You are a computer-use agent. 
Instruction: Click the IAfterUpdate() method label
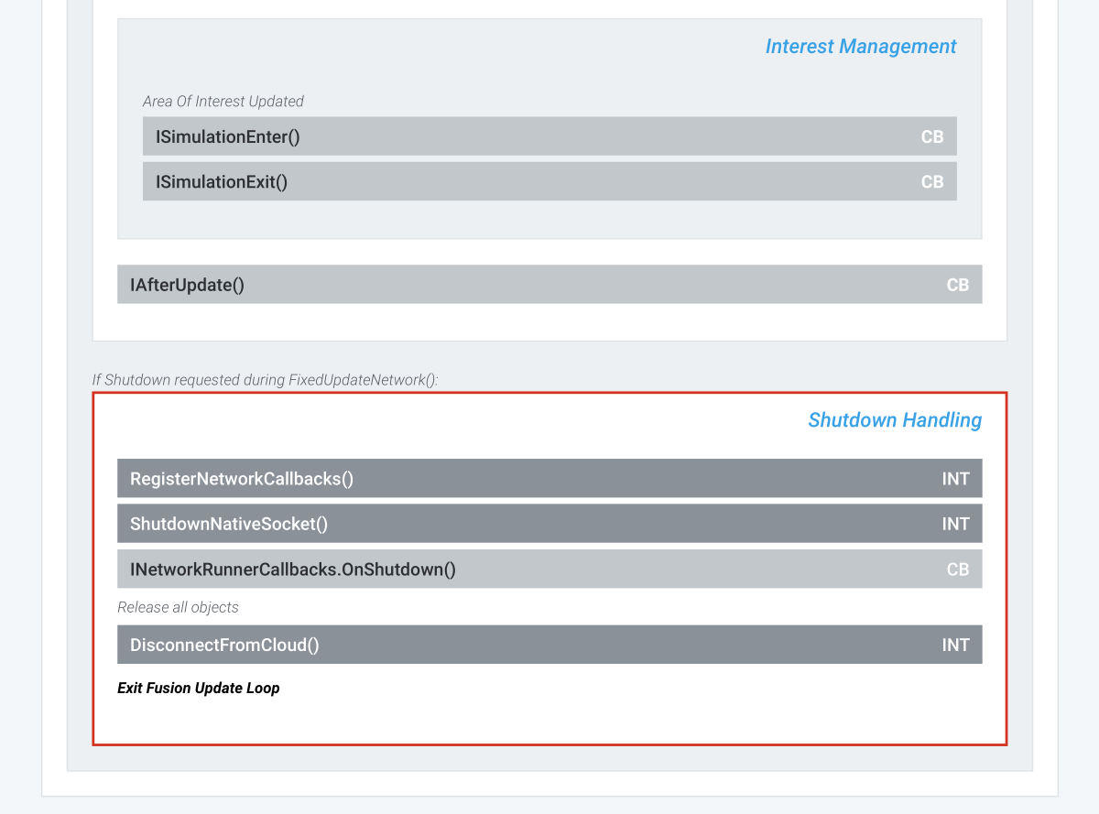point(187,285)
